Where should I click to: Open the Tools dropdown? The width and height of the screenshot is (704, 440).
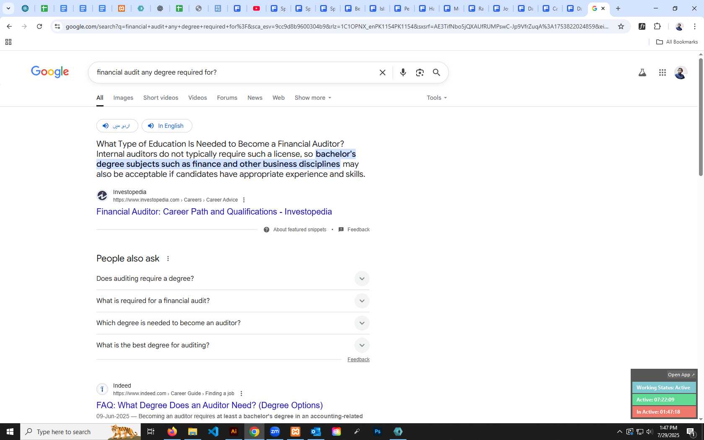[437, 98]
